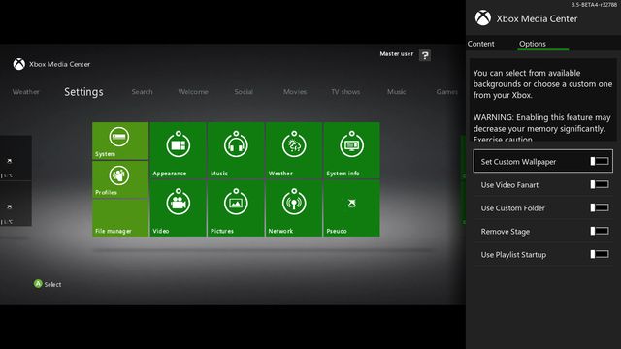The height and width of the screenshot is (349, 621).
Task: Enable Use Video Fanart switch
Action: tap(600, 184)
